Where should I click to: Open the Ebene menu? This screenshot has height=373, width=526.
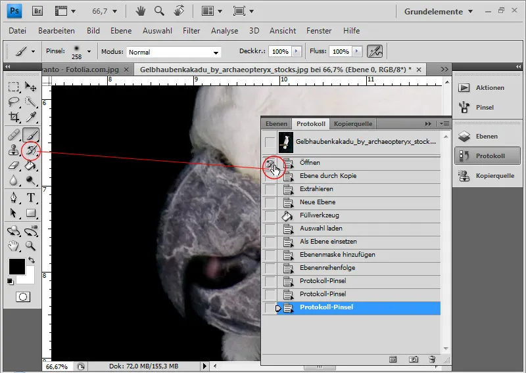121,31
